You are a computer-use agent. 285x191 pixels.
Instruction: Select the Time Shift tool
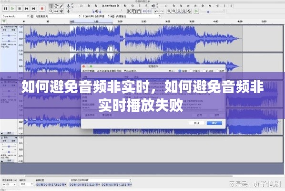point(56,11)
